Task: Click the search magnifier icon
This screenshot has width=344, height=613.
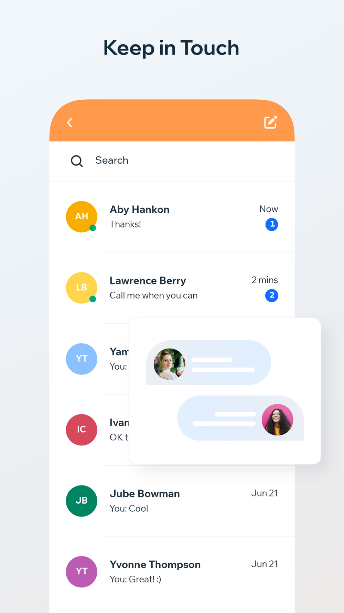Action: 77,161
